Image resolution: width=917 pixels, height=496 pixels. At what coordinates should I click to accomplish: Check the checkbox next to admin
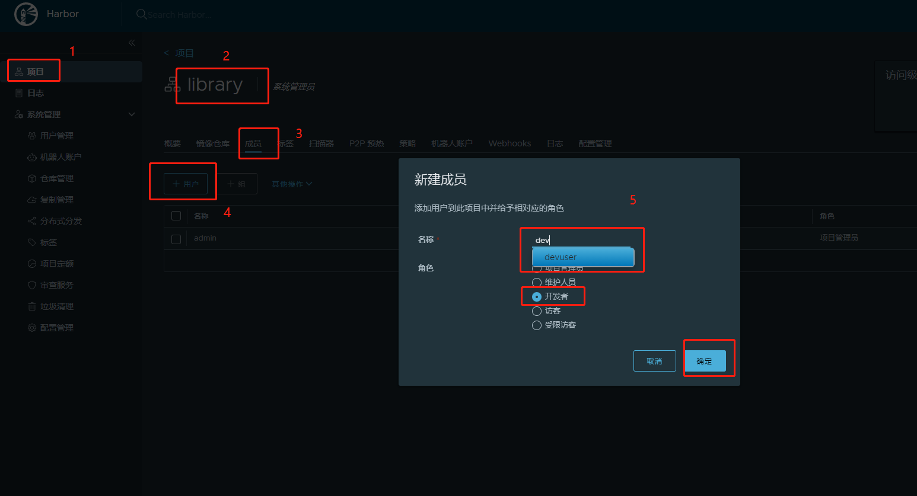tap(176, 237)
